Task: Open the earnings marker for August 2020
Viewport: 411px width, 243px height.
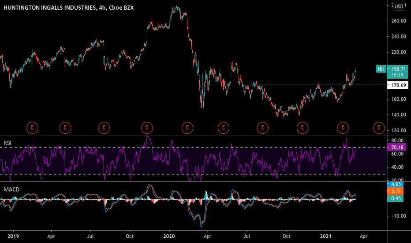Action: coord(263,128)
